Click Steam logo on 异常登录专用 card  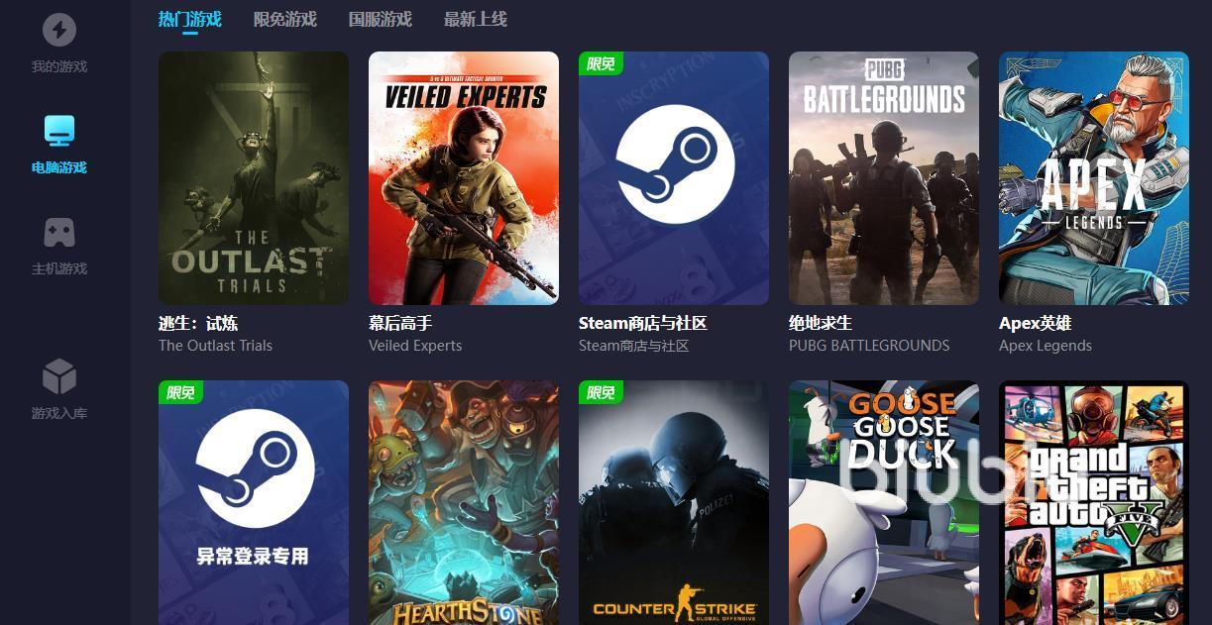[255, 469]
